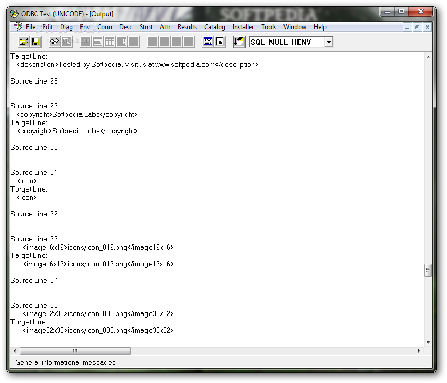
Task: Close the inner Output child window
Action: tap(427, 28)
